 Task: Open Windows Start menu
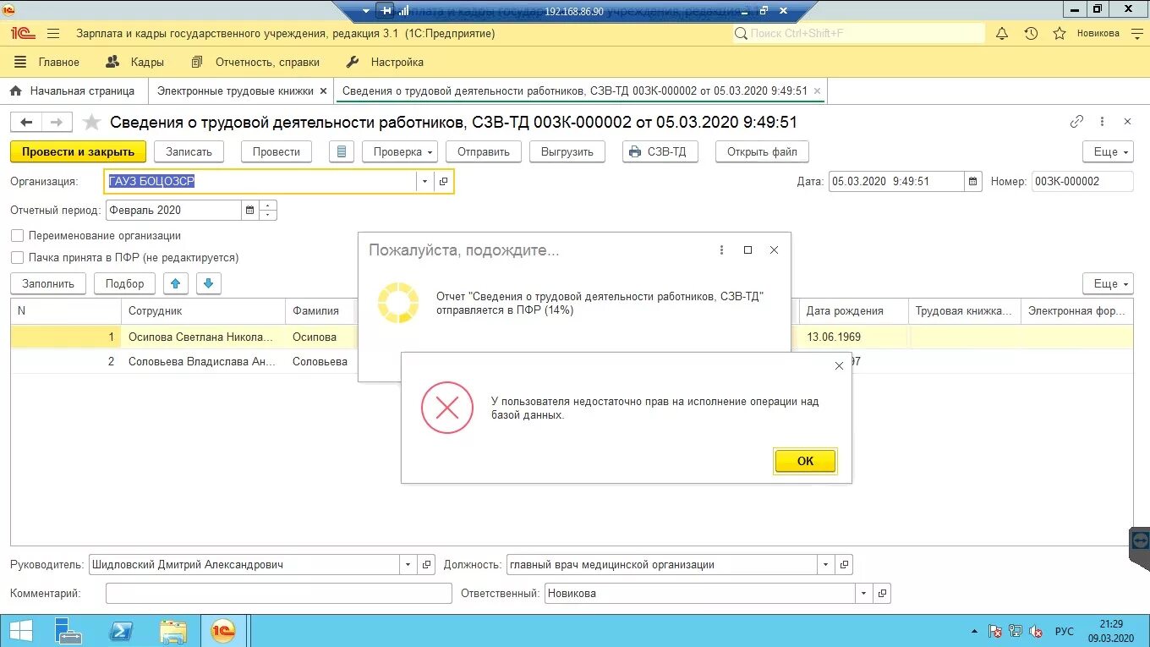pyautogui.click(x=20, y=631)
